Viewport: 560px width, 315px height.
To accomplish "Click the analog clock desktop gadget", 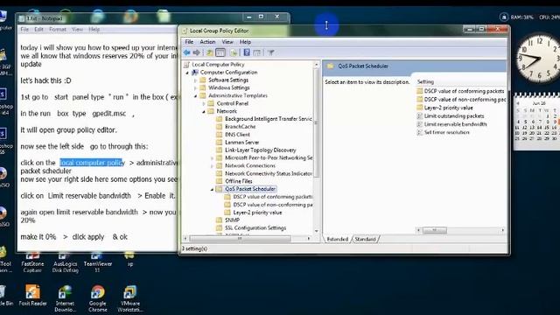I will [x=538, y=58].
